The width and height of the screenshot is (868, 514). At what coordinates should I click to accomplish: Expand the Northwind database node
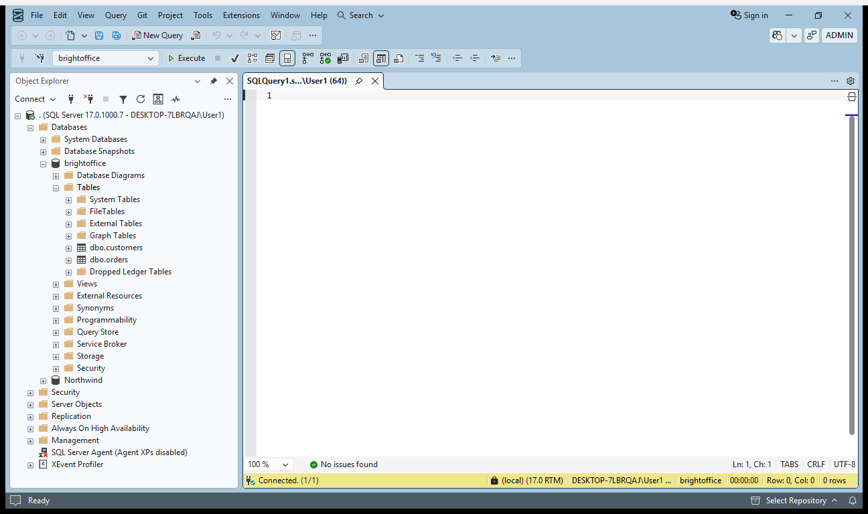(43, 380)
